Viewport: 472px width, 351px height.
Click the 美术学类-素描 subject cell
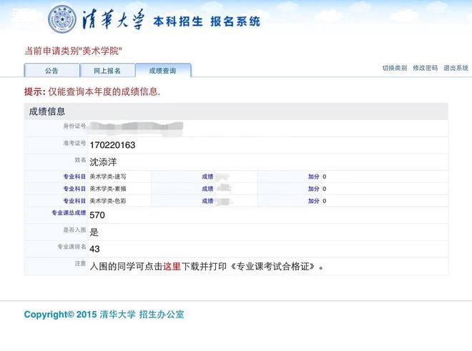click(x=108, y=189)
